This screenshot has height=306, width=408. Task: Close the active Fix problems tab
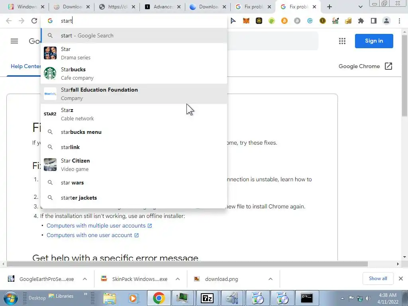click(314, 7)
